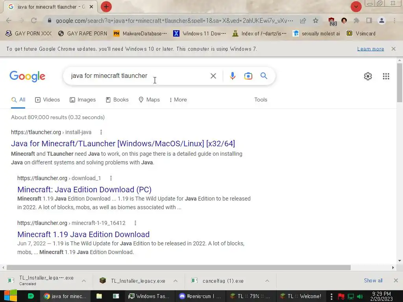Click the Google logo
Screen dimensions: 403x302
(27, 76)
